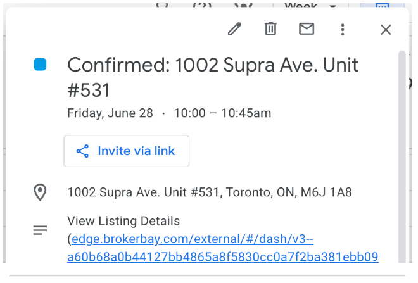Click the Invite via link button

pyautogui.click(x=127, y=151)
